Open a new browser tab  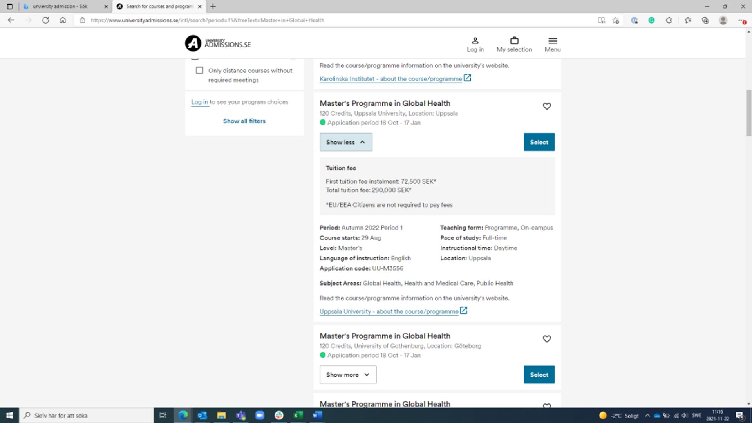(213, 6)
